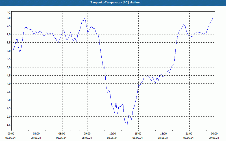Click the '00:00' label dated 08.06.24
Viewport: 226px width, 141px height.
pyautogui.click(x=11, y=134)
